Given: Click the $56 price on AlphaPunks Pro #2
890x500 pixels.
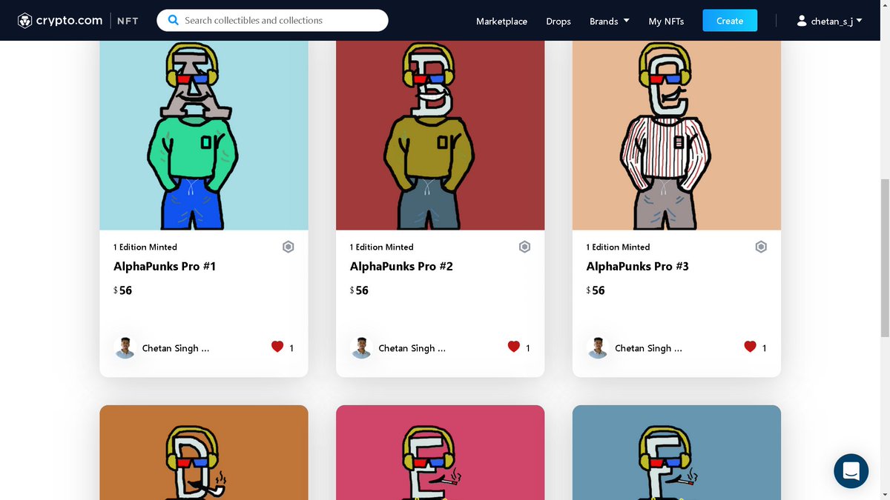Looking at the screenshot, I should (359, 290).
